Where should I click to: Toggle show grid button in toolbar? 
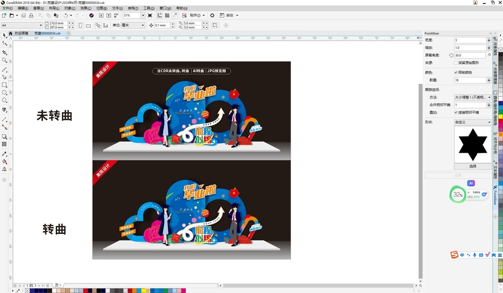point(167,16)
